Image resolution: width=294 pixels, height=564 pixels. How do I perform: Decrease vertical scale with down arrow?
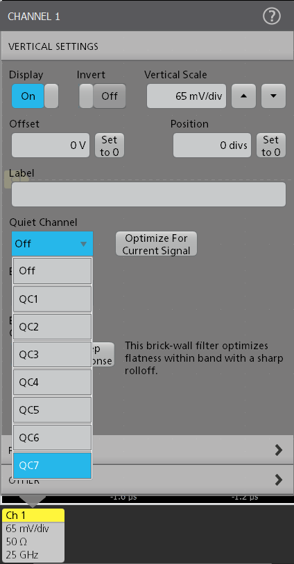tap(273, 96)
